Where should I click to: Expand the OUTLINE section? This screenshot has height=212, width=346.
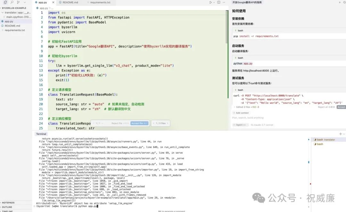[x=7, y=207]
